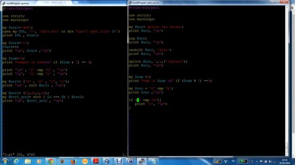Click the 'my $num =5;' line in right window
This screenshot has width=295, height=165.
click(140, 77)
